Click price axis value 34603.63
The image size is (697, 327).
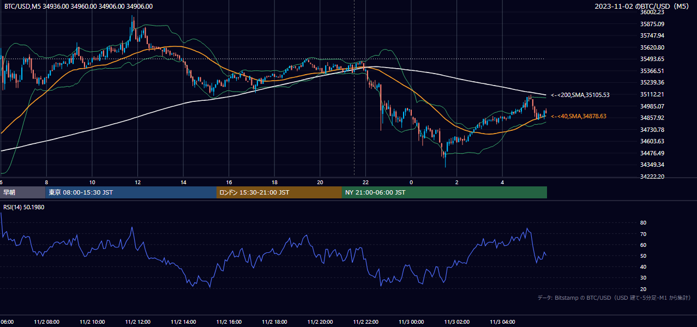point(652,141)
